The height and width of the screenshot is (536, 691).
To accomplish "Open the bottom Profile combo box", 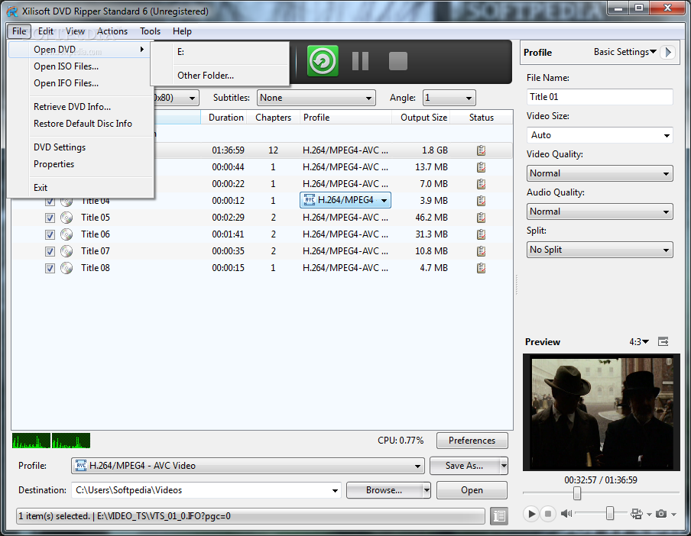I will coord(248,466).
